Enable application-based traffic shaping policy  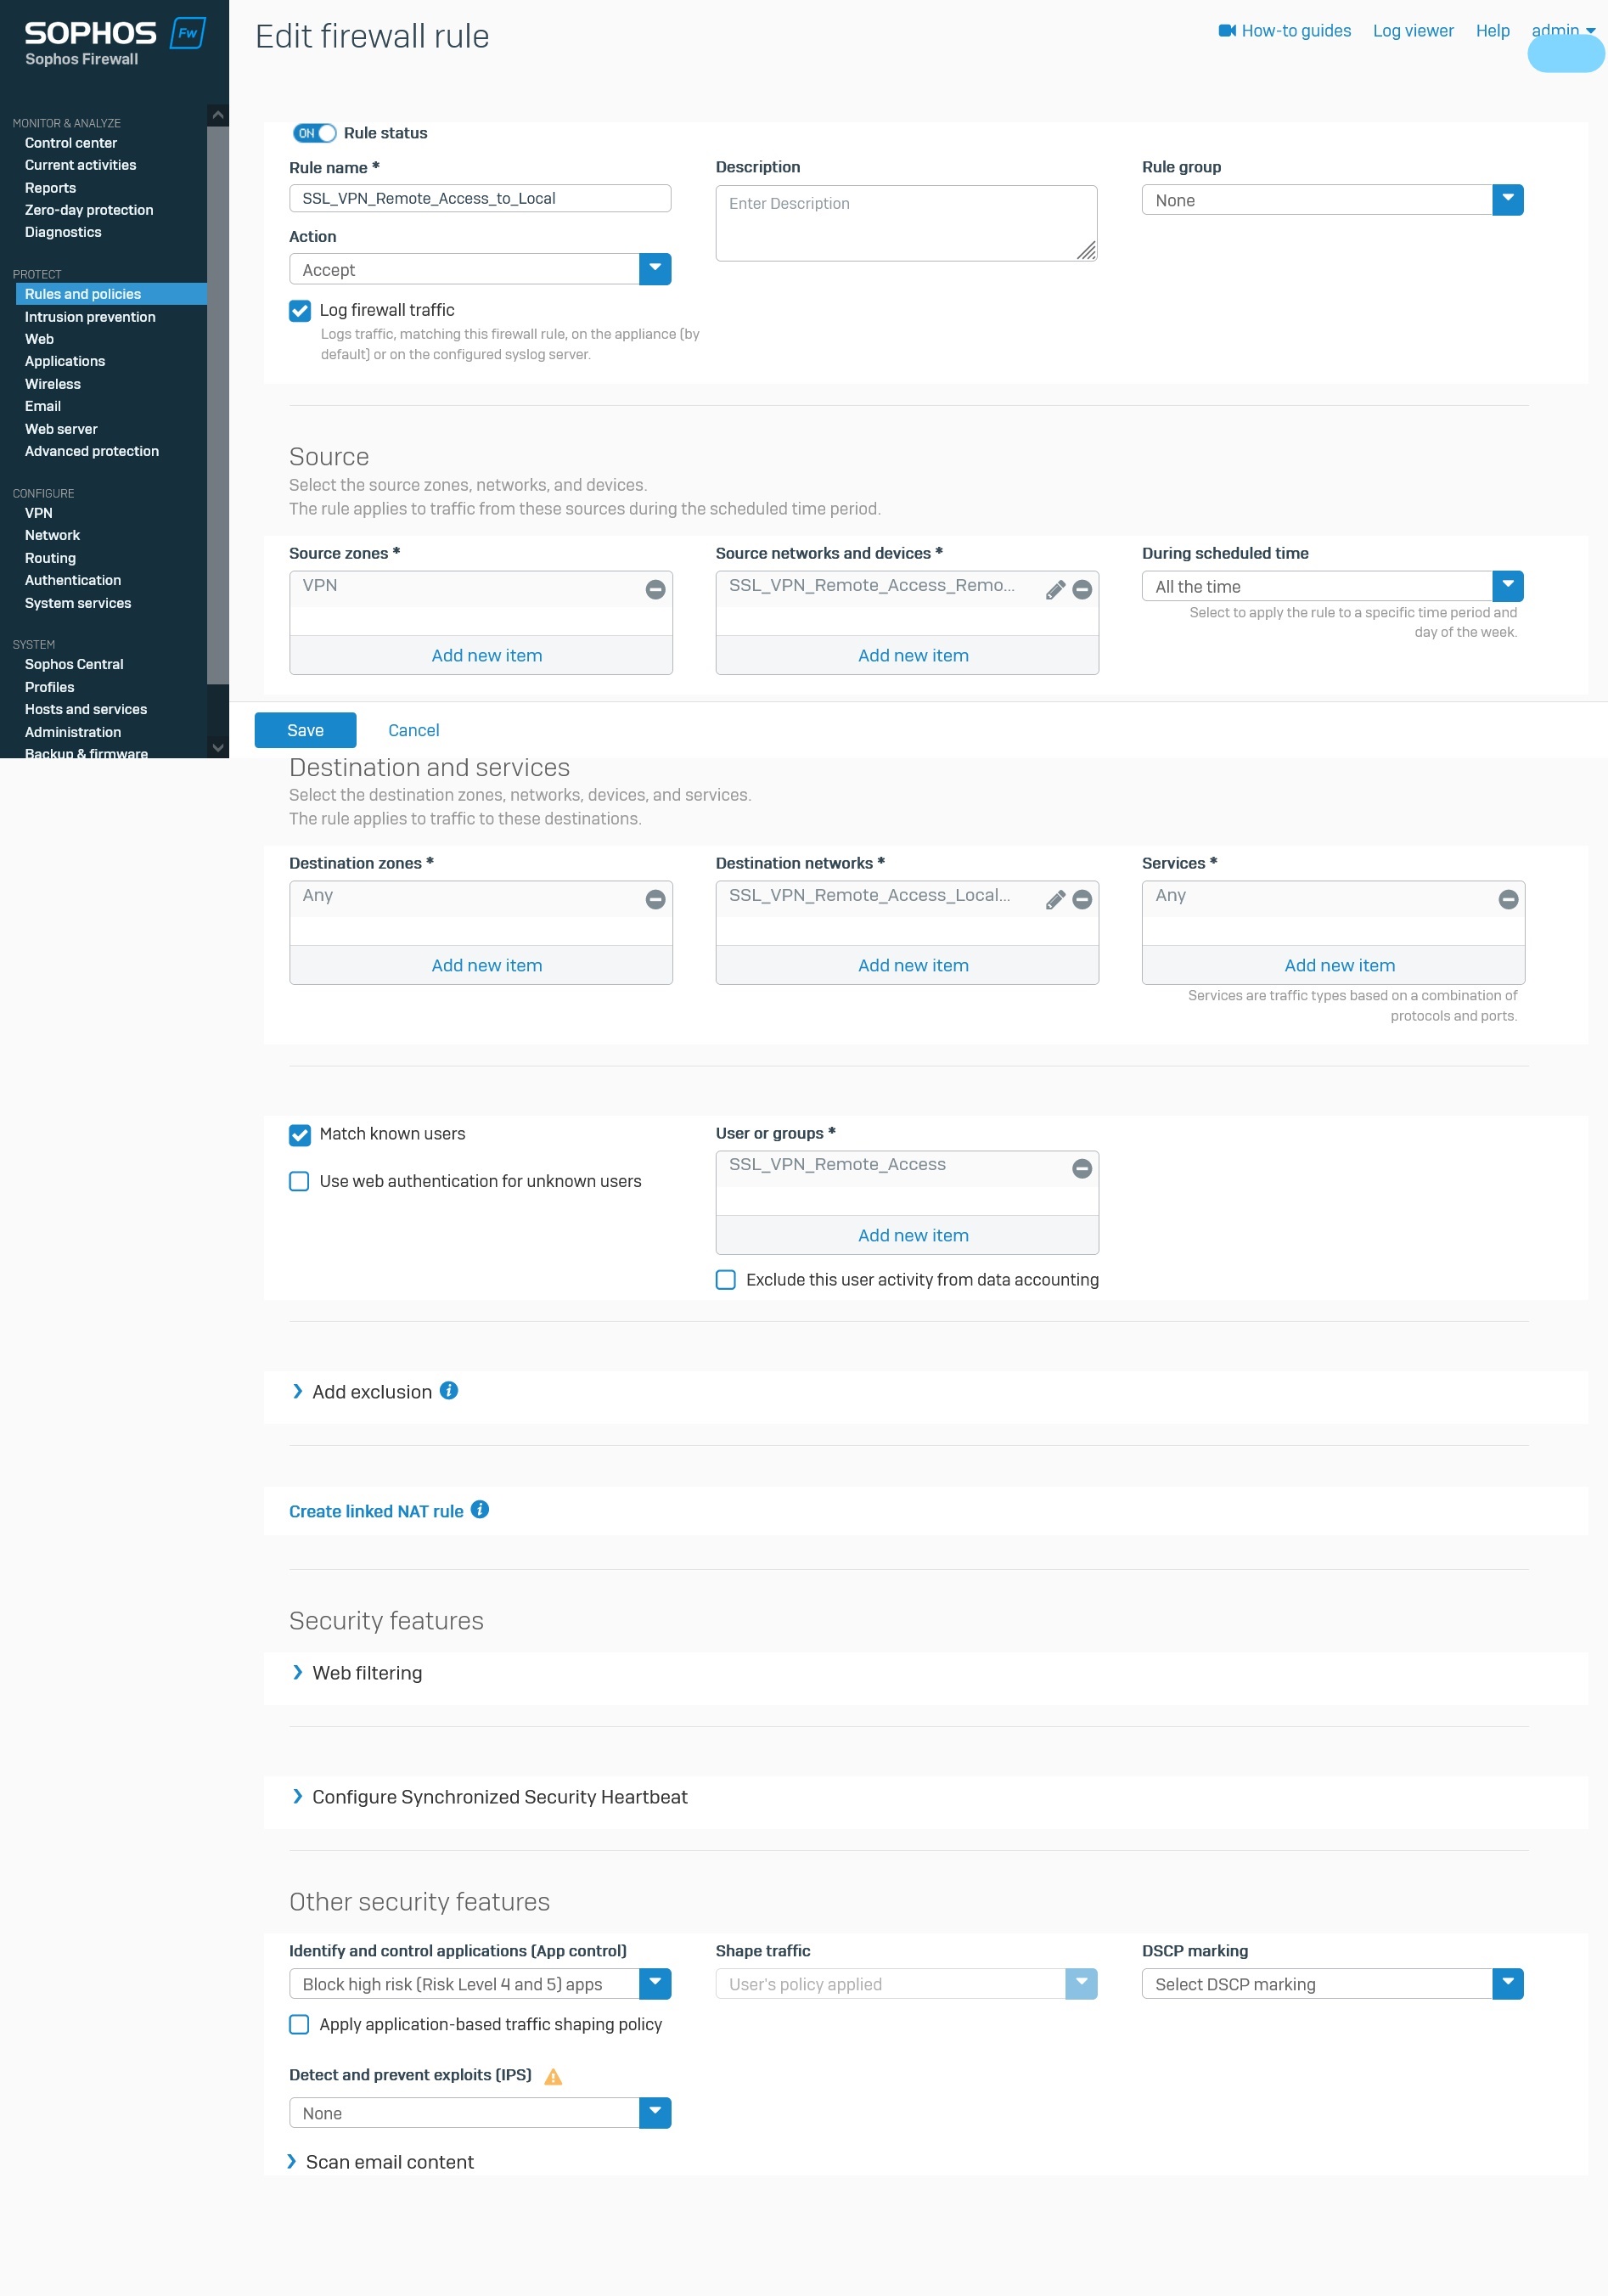299,2024
